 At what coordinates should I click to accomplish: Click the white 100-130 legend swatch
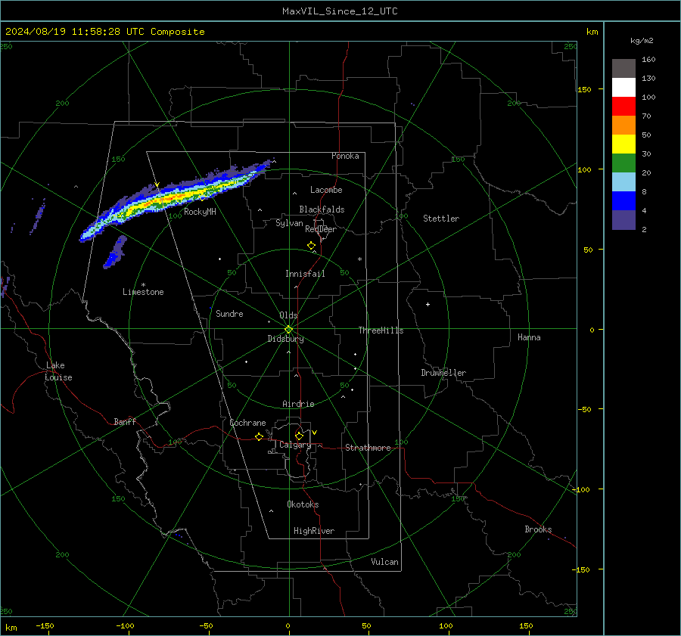click(x=623, y=88)
